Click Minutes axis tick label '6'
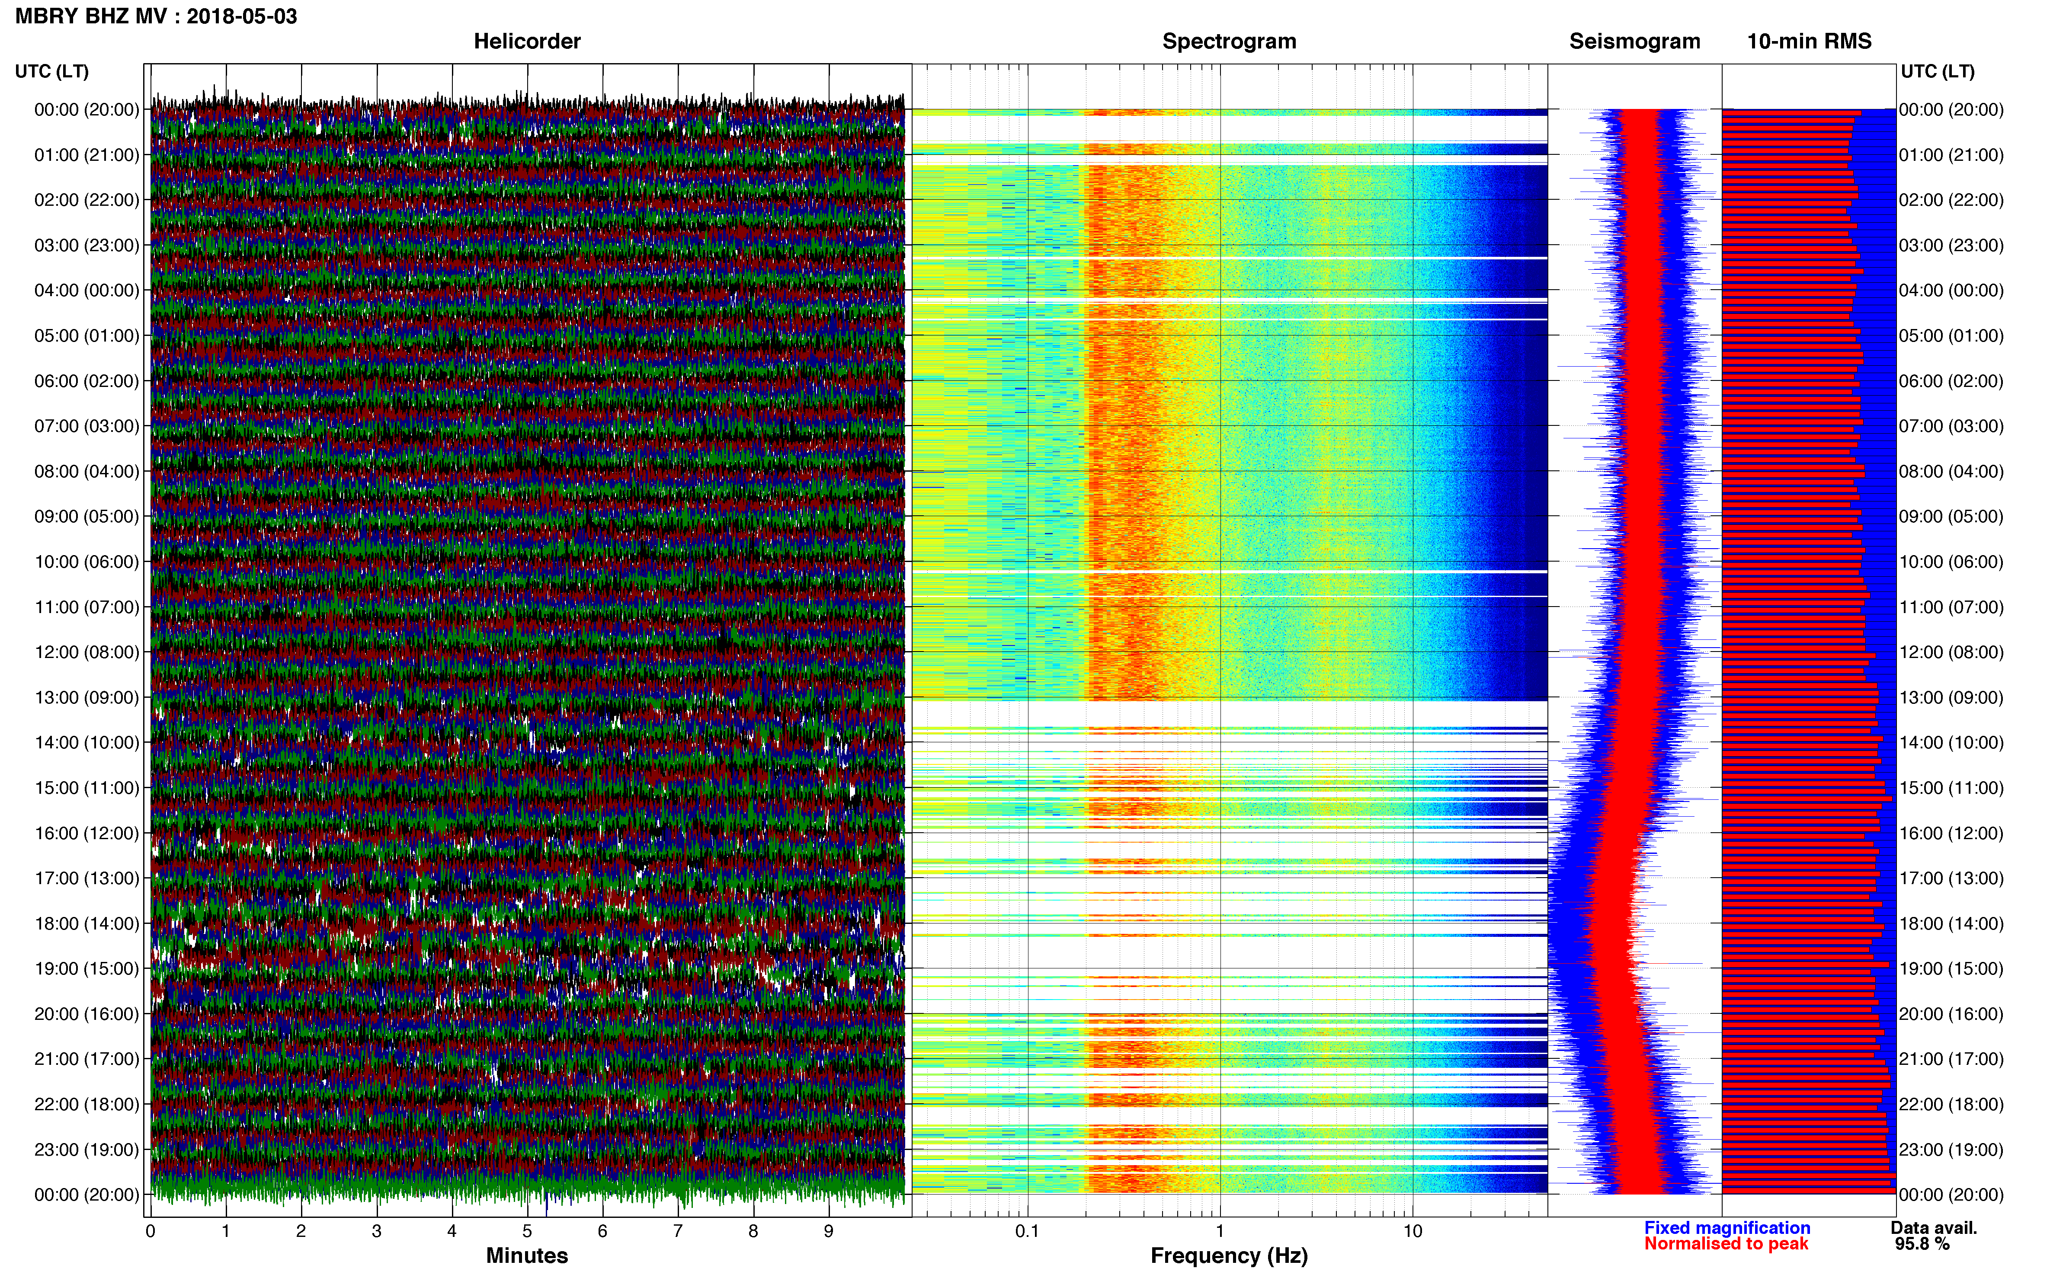Screen dimensions: 2050x1281 tap(602, 1231)
